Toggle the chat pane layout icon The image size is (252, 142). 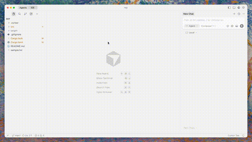pyautogui.click(x=234, y=7)
